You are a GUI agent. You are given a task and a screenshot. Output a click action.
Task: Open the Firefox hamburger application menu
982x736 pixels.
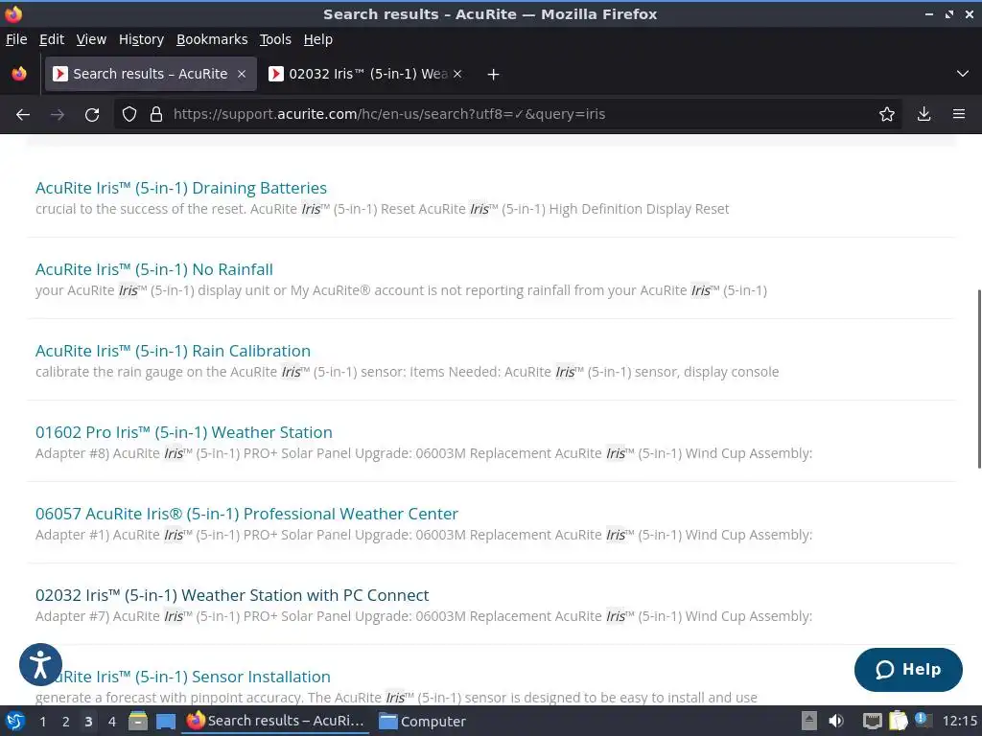click(x=959, y=115)
